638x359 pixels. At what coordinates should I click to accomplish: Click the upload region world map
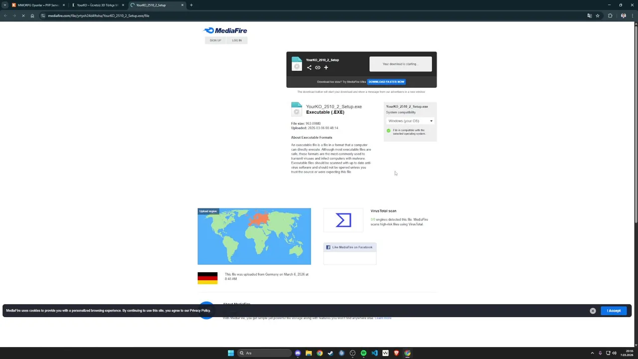click(254, 236)
